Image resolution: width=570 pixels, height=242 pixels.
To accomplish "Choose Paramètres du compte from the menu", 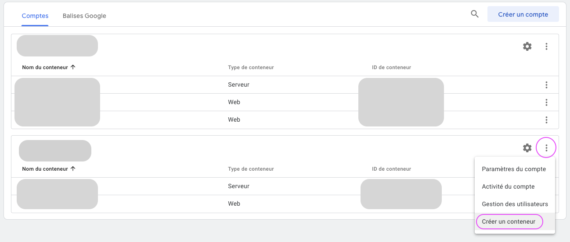I will (x=515, y=169).
